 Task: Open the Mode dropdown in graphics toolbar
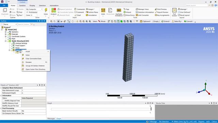point(102,21)
